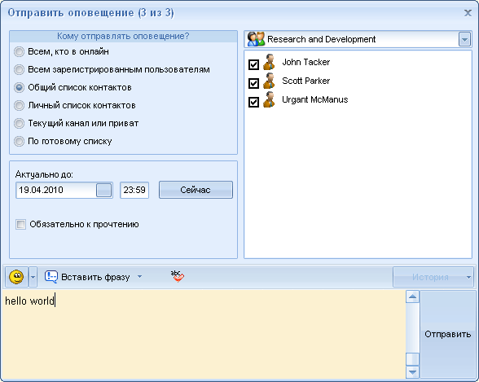Enable the Обязательно к прочтению checkbox
Screen dimensions: 479x382
[21, 225]
